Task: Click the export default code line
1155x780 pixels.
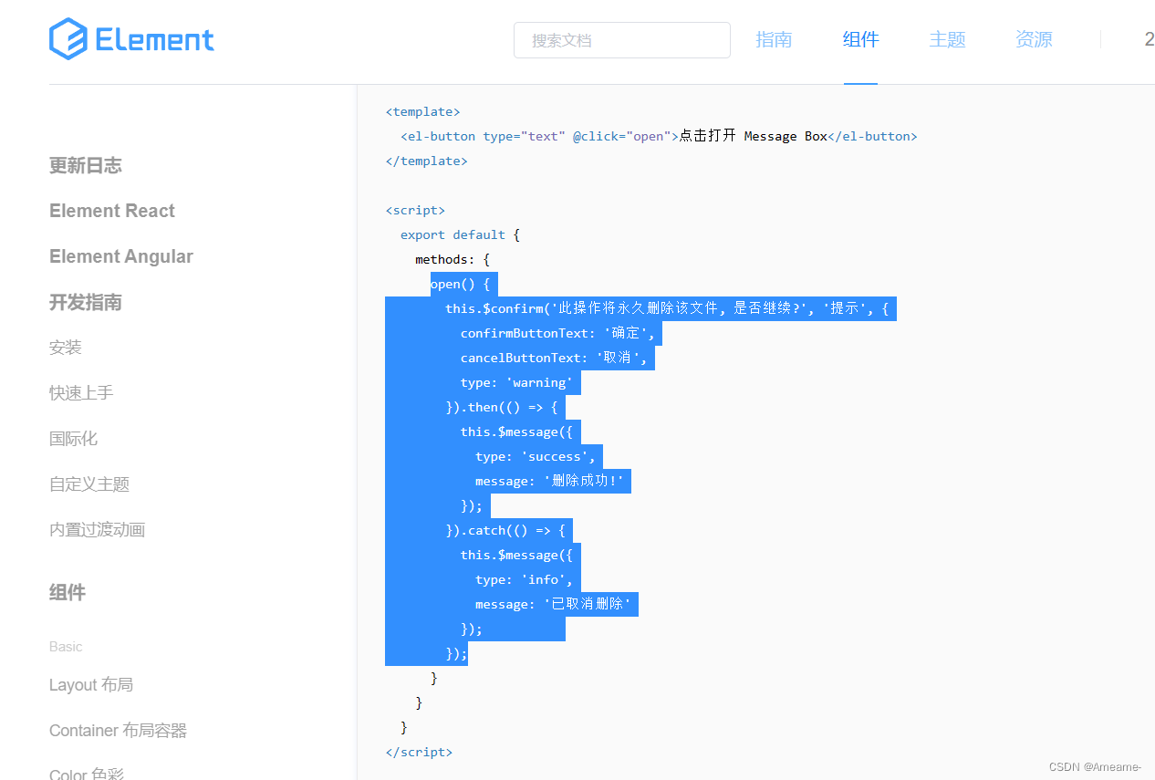Action: click(x=460, y=234)
